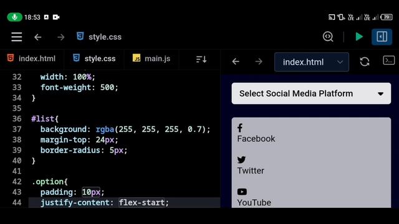Navigate forward in the preview pane

[x=259, y=62]
